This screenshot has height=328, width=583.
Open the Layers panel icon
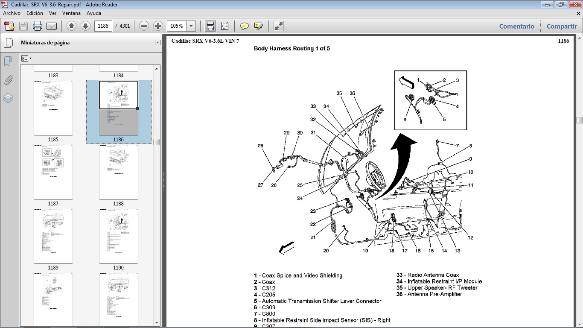(8, 98)
